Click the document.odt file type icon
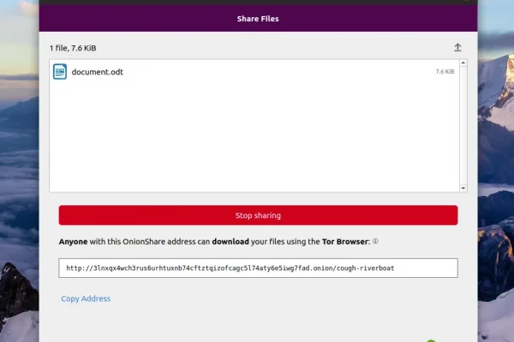Screen dimensions: 514x342 [60, 72]
